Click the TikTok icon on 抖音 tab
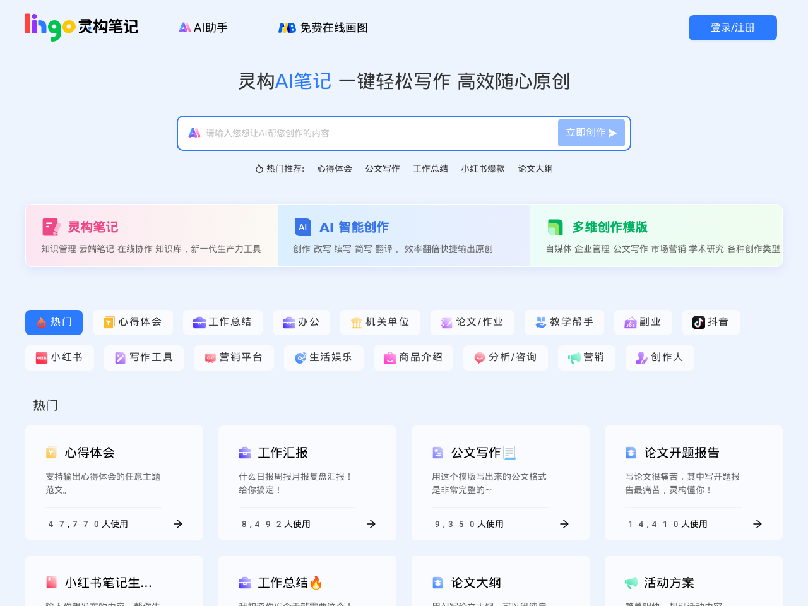This screenshot has height=606, width=808. pyautogui.click(x=698, y=323)
